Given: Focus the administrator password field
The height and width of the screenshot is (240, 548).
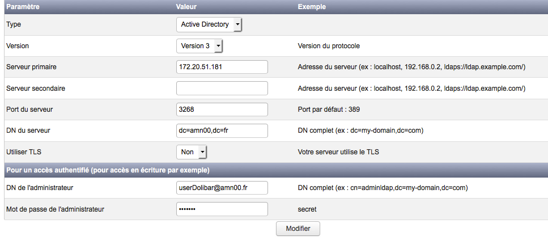Looking at the screenshot, I should point(222,209).
